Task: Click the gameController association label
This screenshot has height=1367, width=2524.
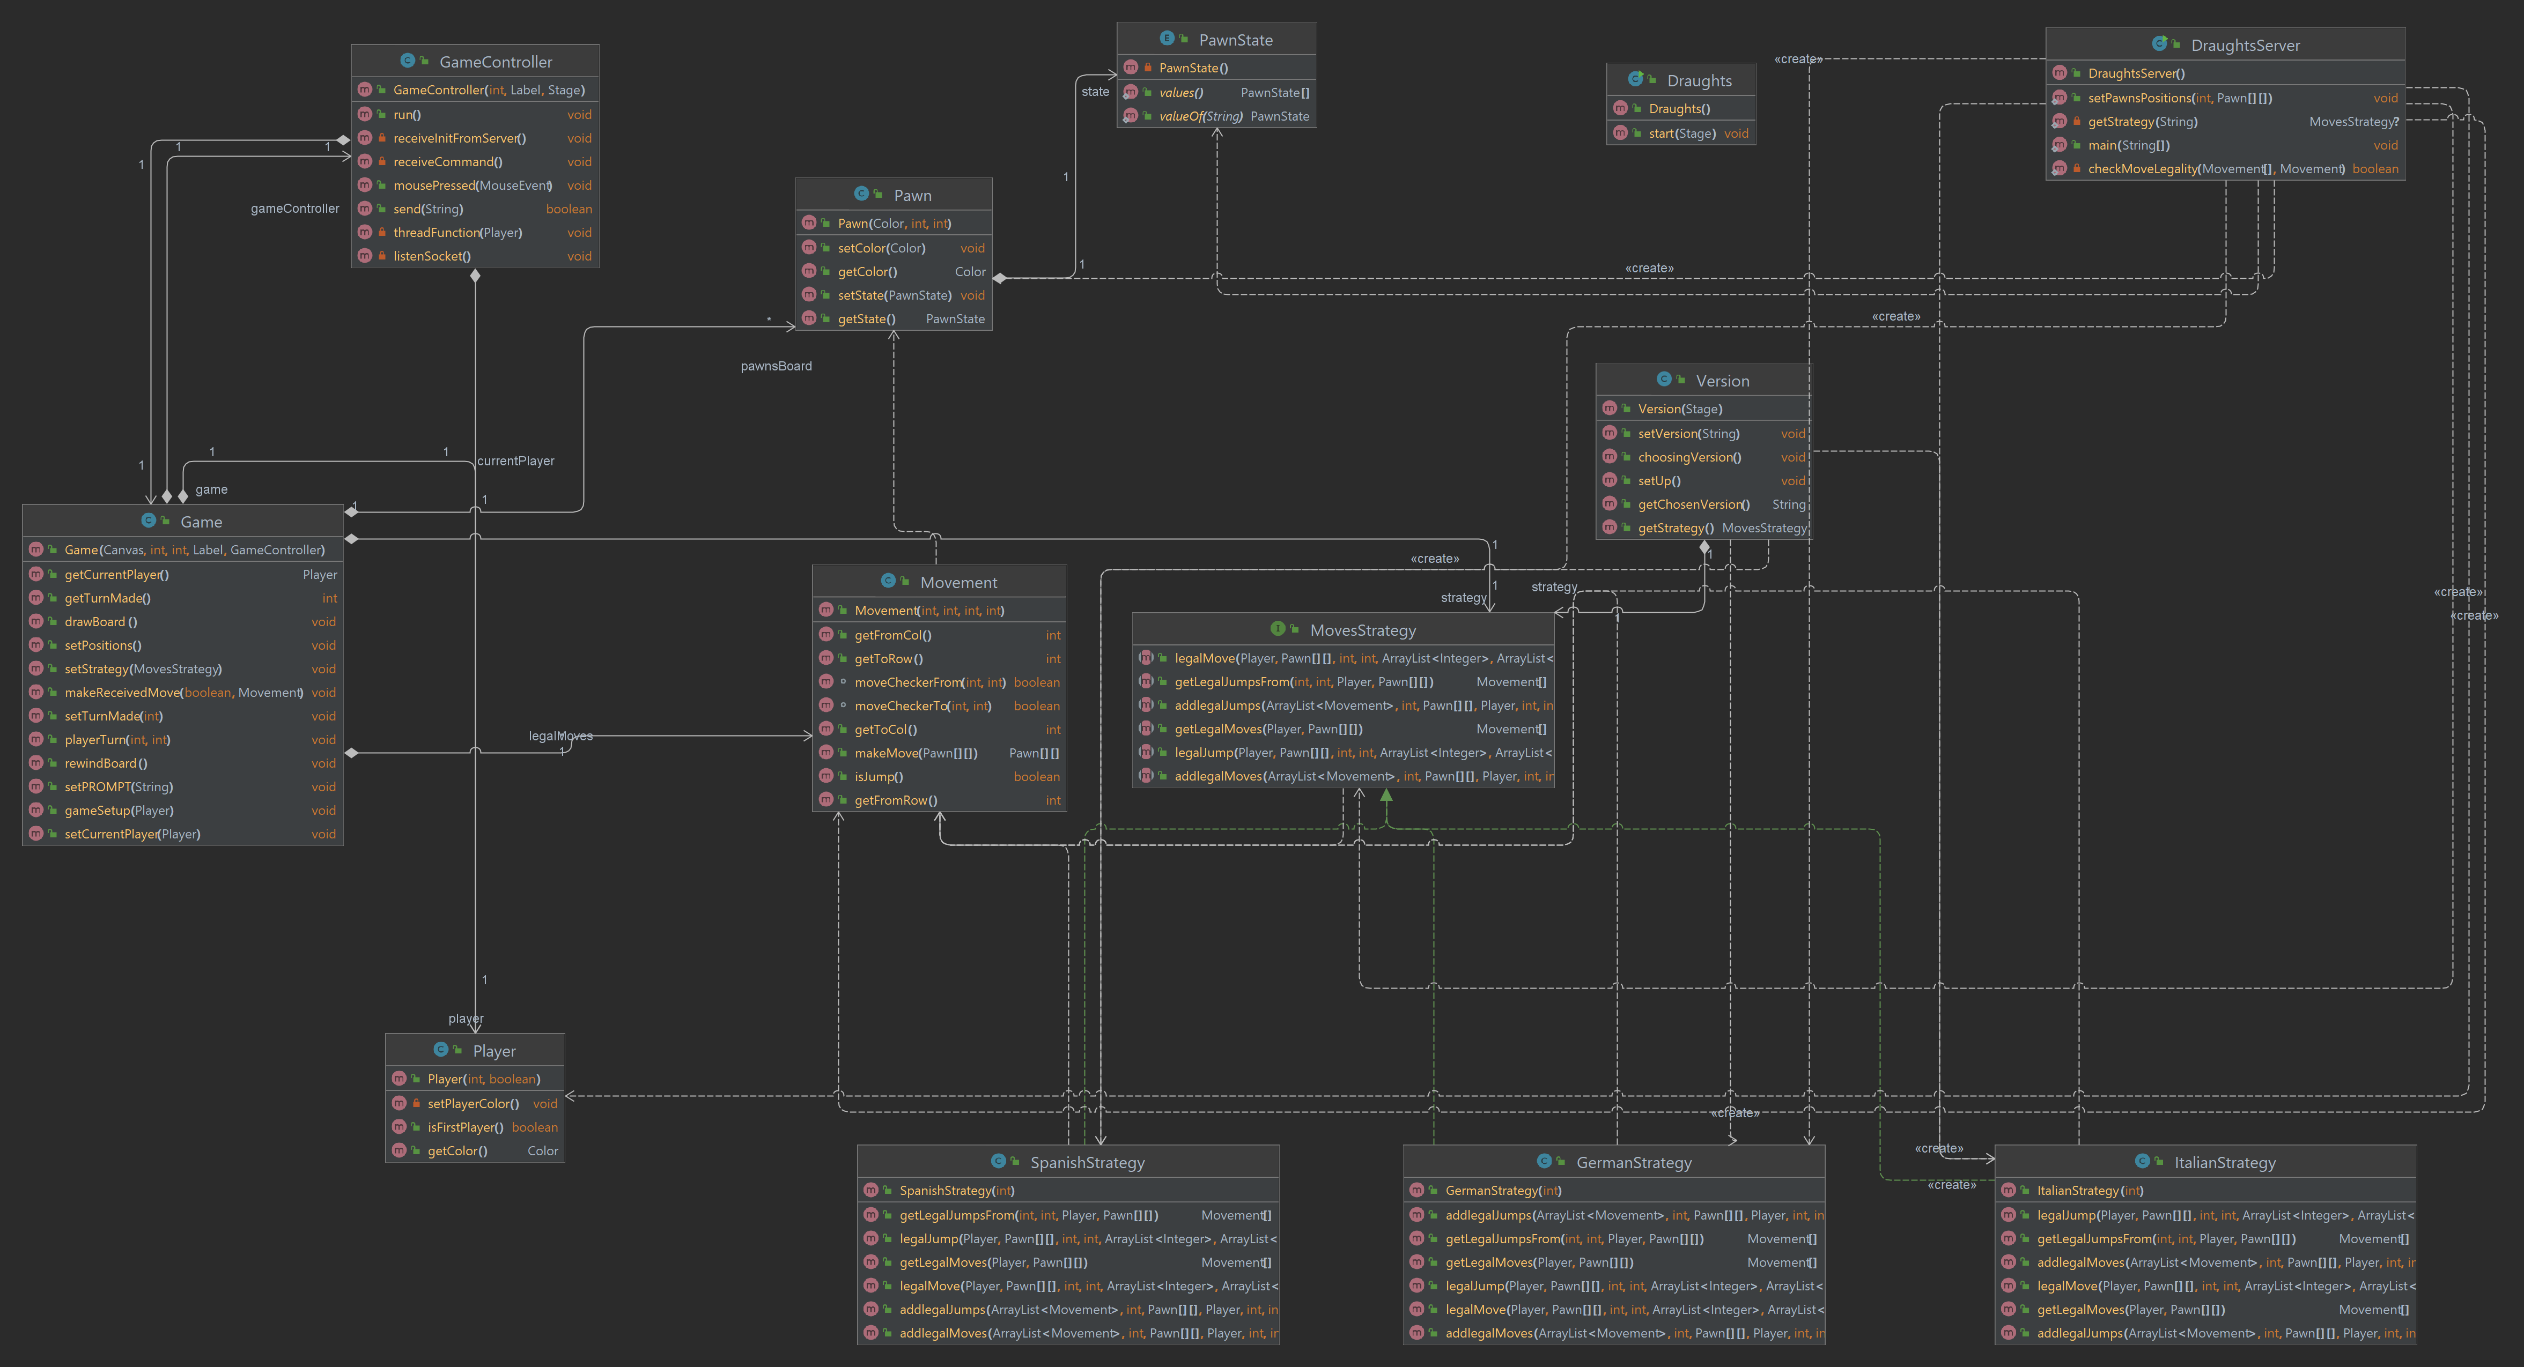Action: point(295,209)
